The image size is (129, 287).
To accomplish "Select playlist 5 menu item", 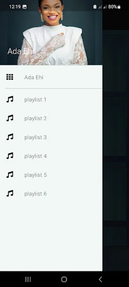I will 51,175.
